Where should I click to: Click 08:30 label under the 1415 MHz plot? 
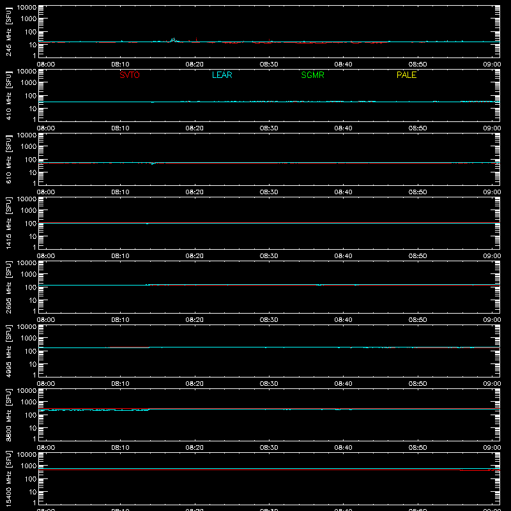coord(269,256)
